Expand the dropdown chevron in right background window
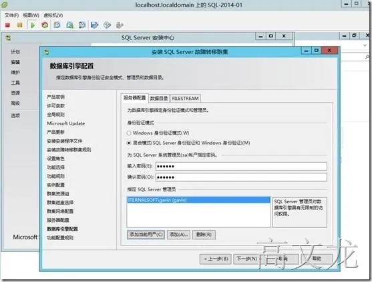Screen dimensions: 372x282 click(365, 45)
